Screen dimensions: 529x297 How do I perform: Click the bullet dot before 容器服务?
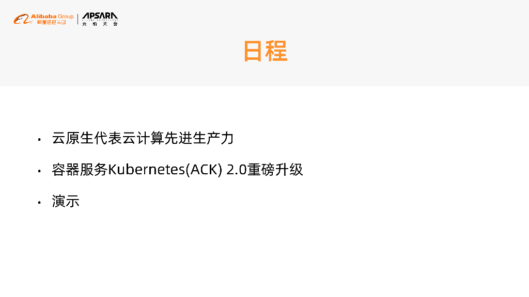click(x=39, y=171)
